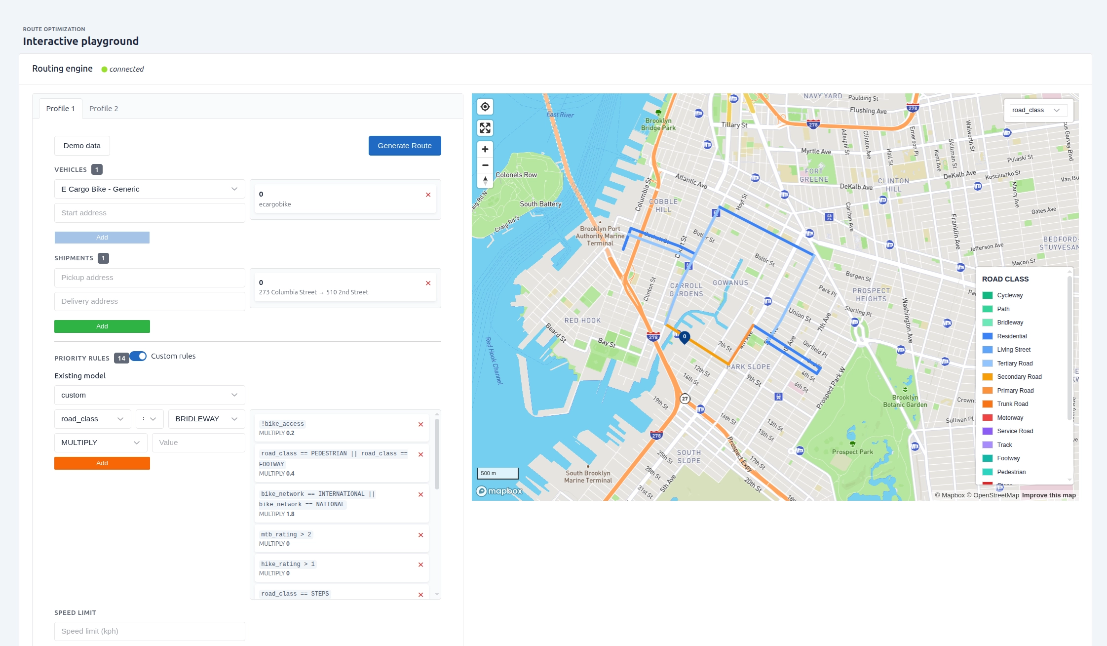
Task: Delete the ecargobike vehicle entry
Action: click(x=428, y=195)
